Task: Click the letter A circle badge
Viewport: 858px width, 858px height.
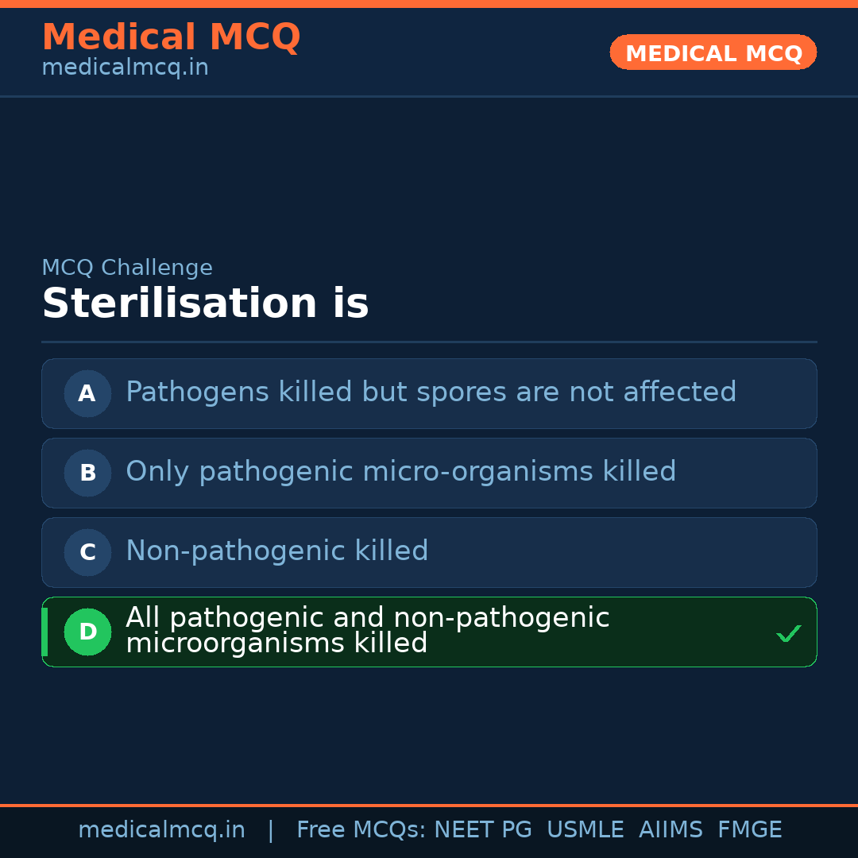Action: (87, 393)
